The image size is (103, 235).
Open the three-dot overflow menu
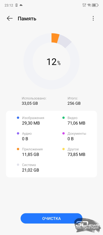click(93, 18)
